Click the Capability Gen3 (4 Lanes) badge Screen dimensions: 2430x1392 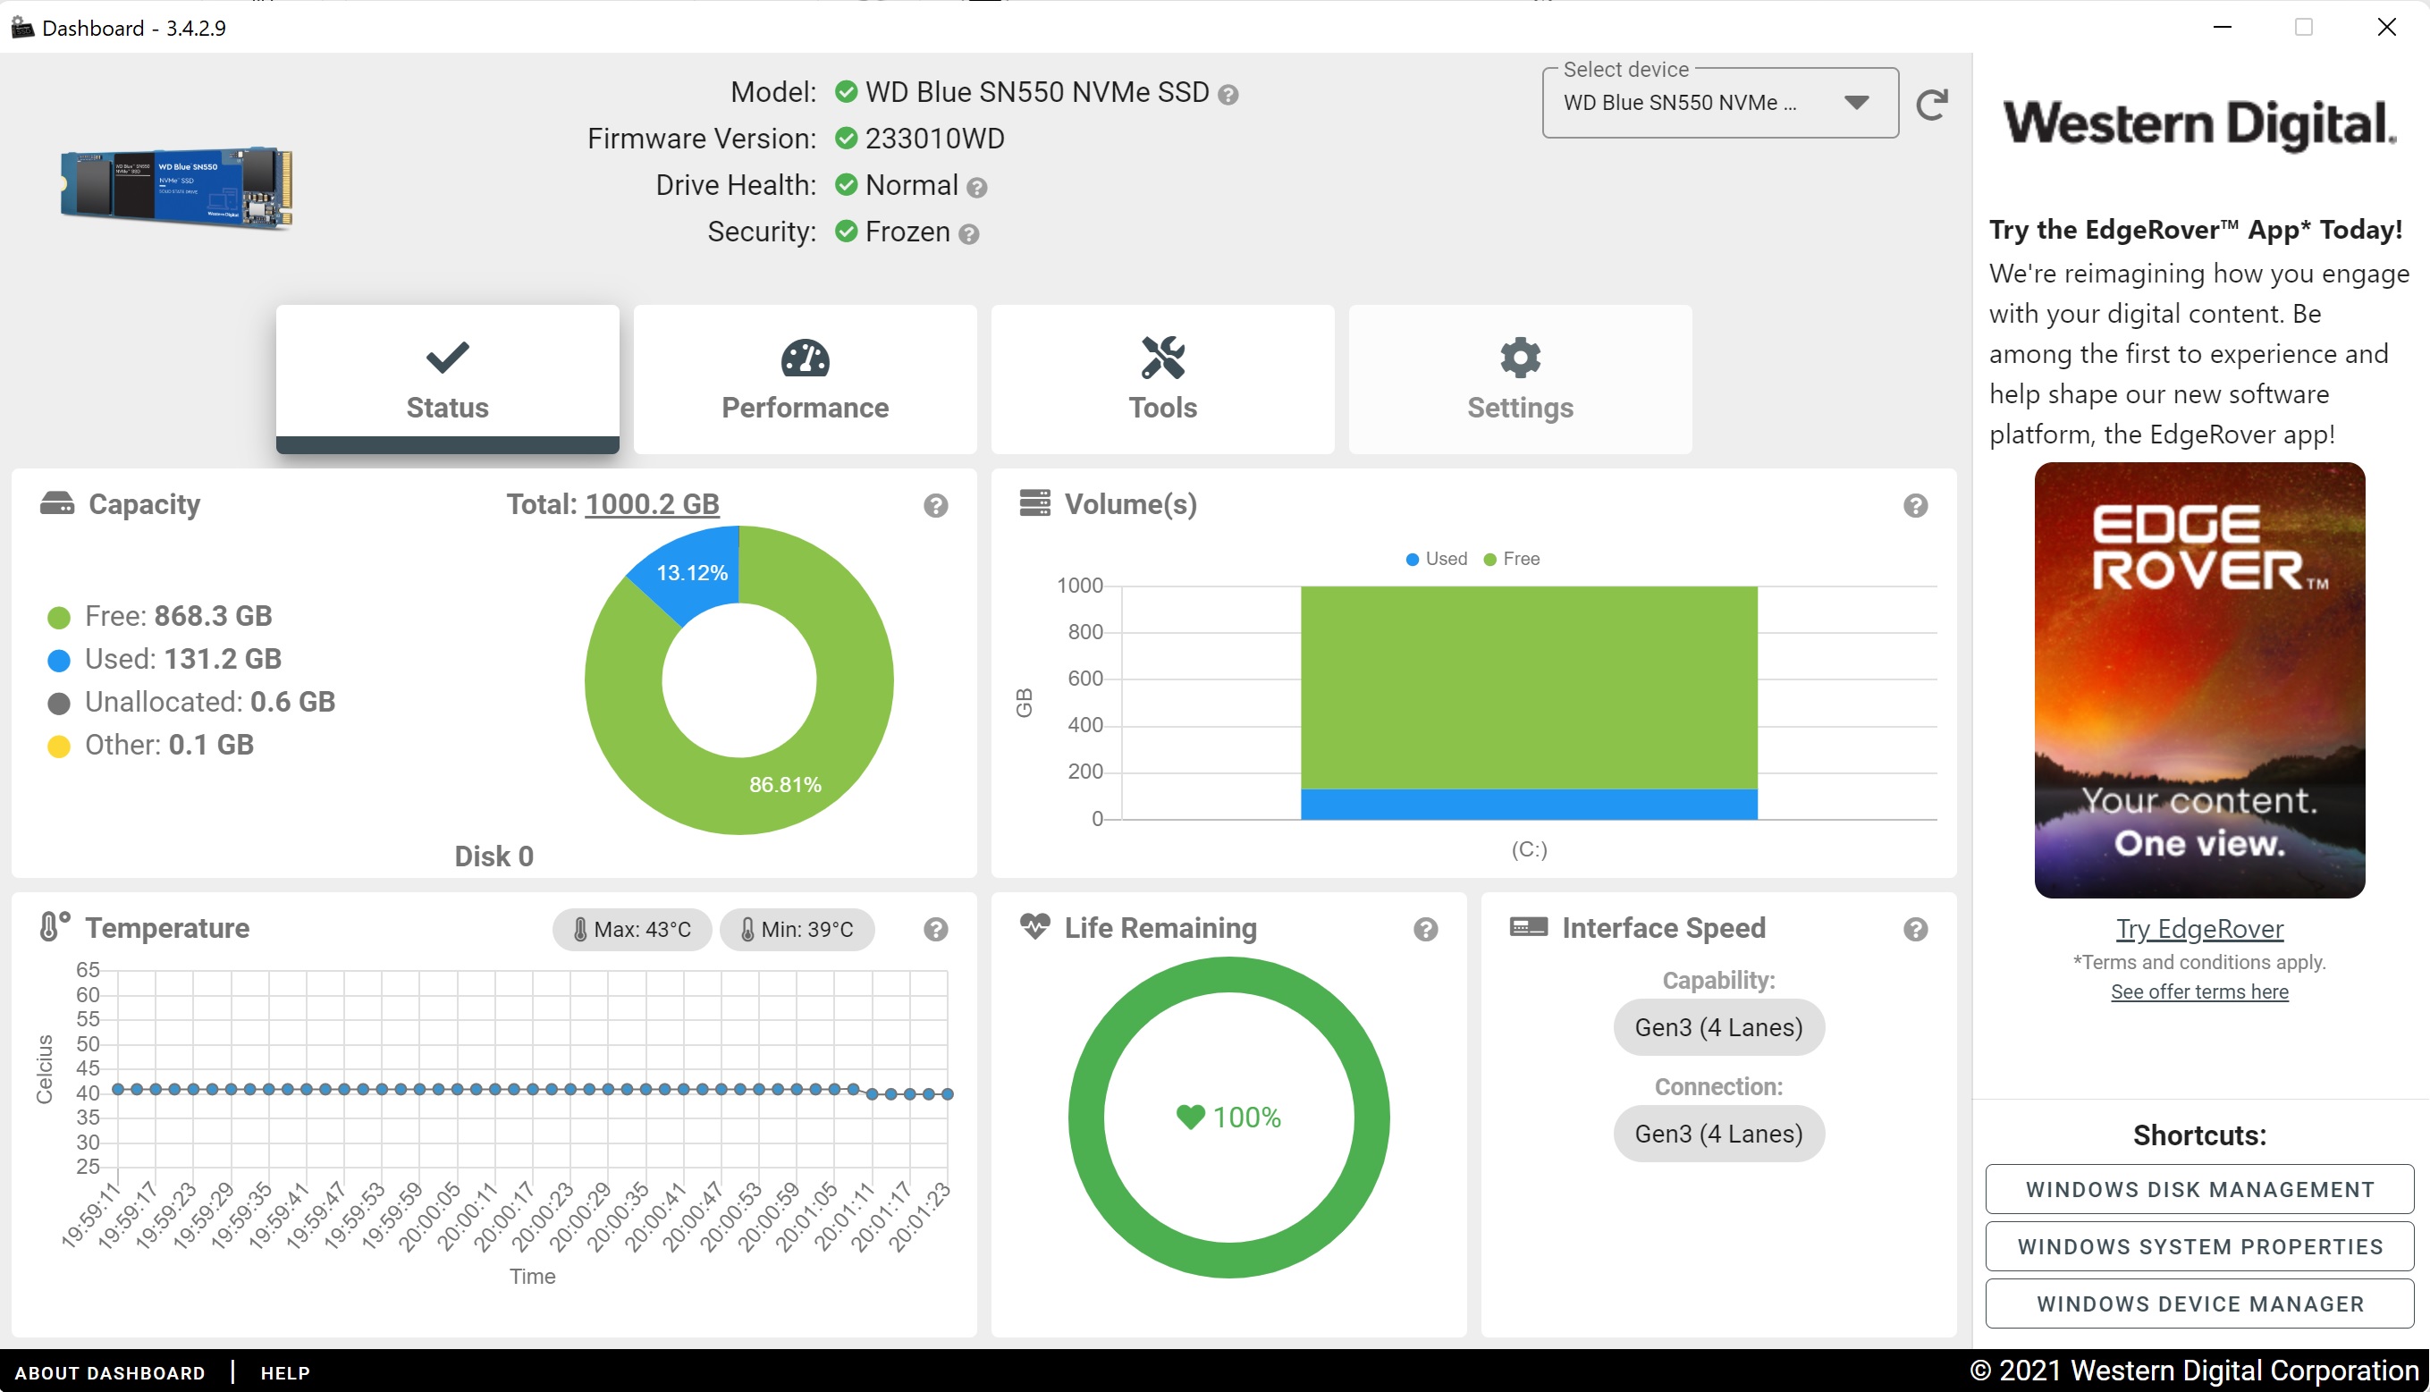pyautogui.click(x=1717, y=1028)
